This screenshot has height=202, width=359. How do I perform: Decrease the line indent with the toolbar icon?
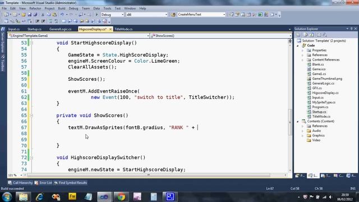click(x=38, y=21)
